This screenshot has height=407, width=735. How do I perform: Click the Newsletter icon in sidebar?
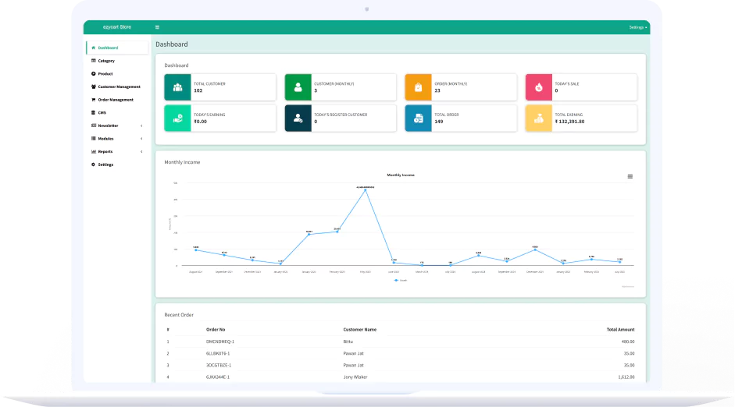click(x=93, y=126)
